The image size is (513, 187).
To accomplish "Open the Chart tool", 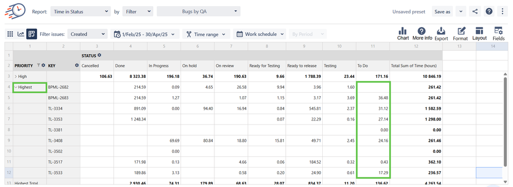I will click(403, 34).
